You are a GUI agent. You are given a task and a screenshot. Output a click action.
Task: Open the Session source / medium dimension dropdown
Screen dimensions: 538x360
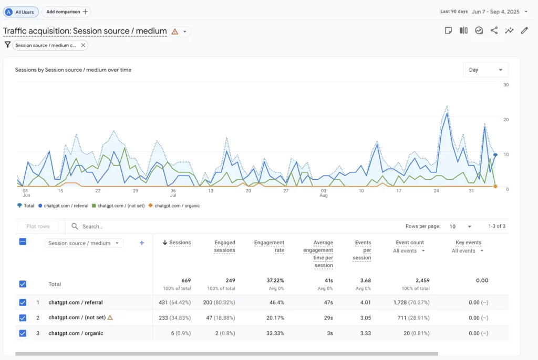click(x=85, y=243)
